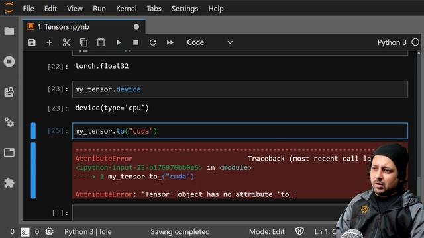Interrupt the kernel with stop icon
The image size is (424, 238).
(x=135, y=42)
